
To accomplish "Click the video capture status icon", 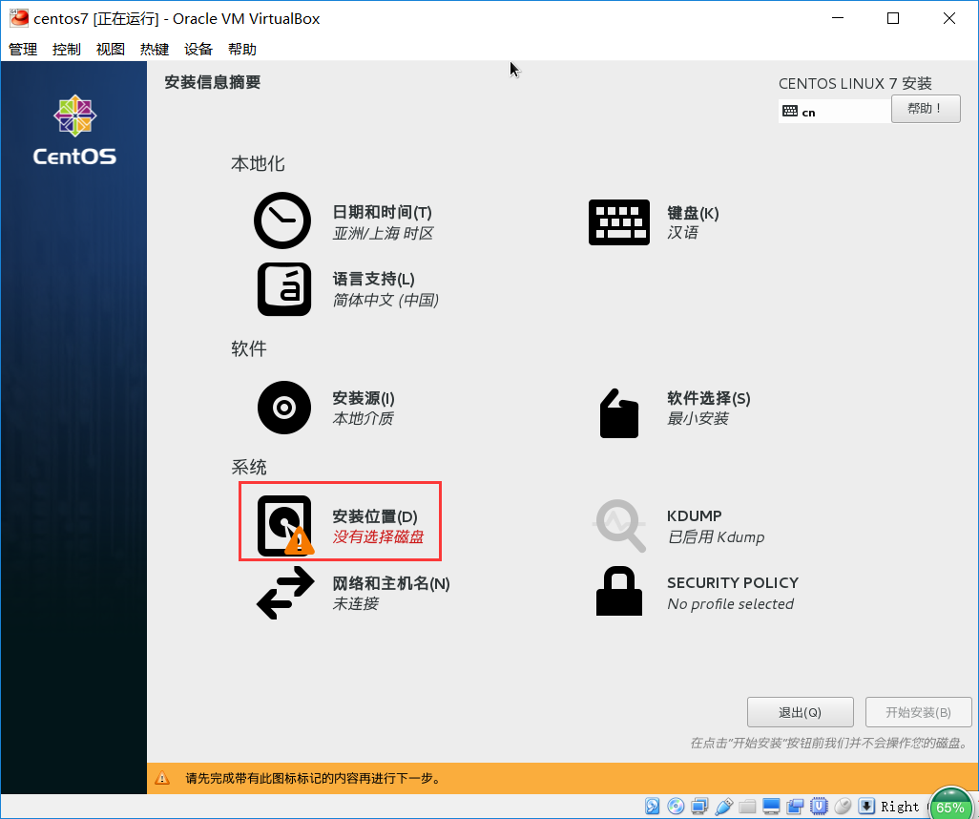I will coord(795,806).
